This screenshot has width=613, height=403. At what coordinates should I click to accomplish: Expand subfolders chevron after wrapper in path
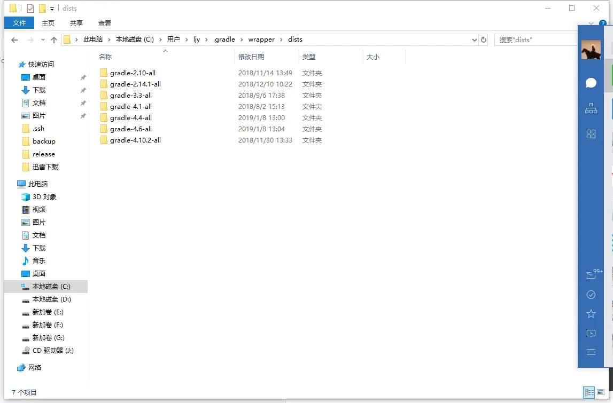[282, 39]
